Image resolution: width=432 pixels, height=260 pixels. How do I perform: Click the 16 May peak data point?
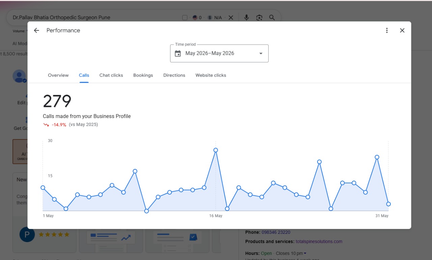click(216, 150)
